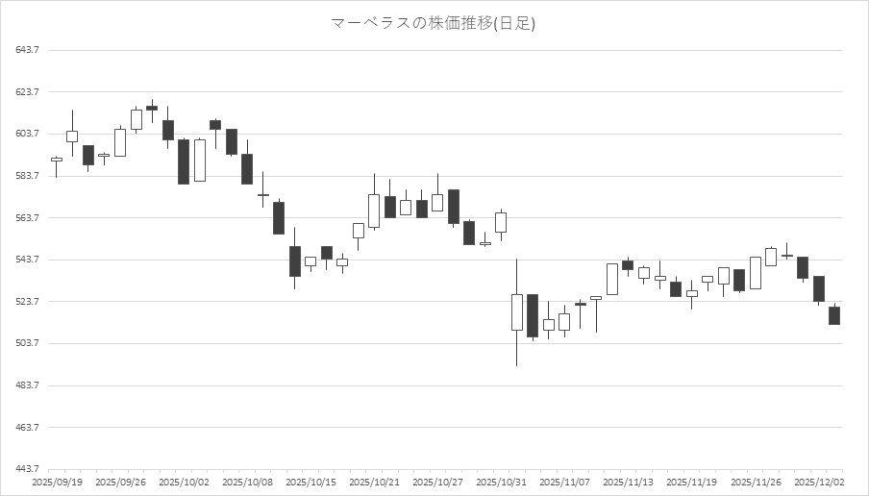Click the 2025/10/31 date label

(501, 482)
